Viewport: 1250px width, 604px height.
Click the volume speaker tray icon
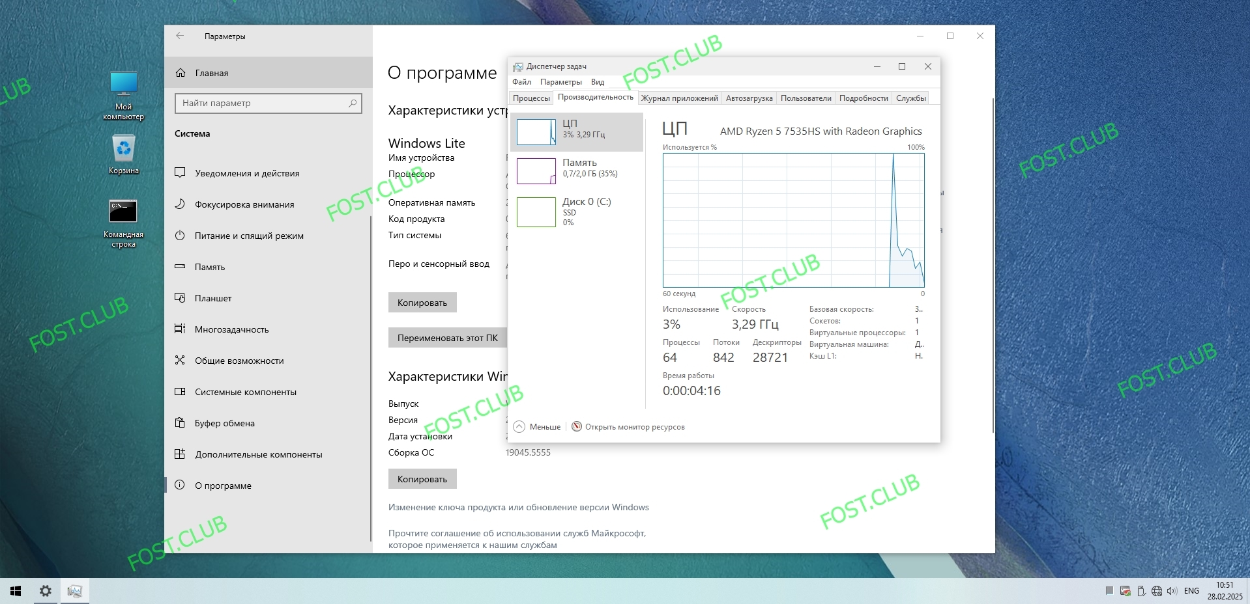[x=1172, y=591]
